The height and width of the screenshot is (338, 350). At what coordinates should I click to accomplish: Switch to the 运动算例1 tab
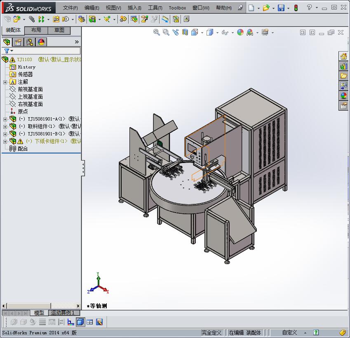point(64,313)
